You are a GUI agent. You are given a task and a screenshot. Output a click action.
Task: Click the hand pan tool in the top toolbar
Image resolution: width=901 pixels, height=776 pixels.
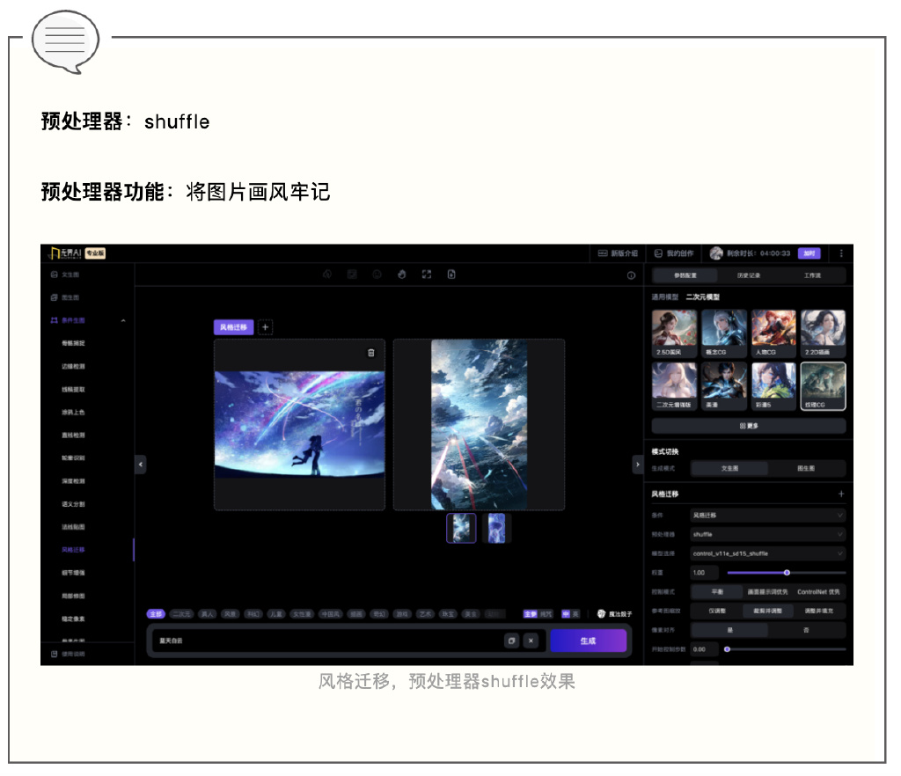coord(401,275)
